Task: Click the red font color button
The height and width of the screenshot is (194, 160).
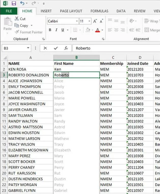Action: point(97,30)
